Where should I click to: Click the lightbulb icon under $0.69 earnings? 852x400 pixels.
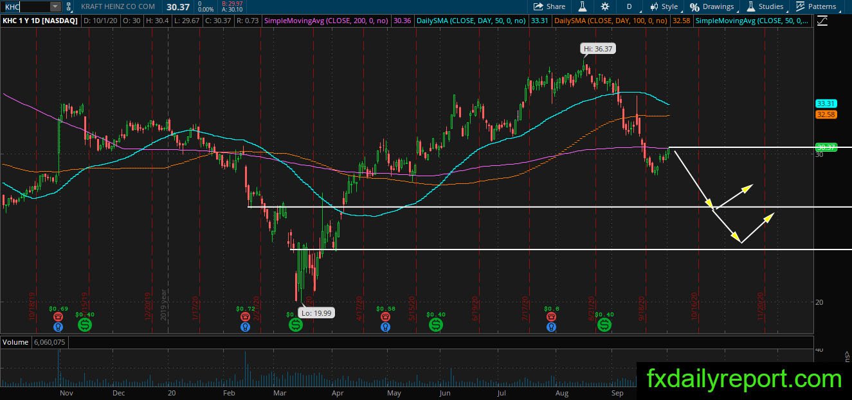[59, 327]
